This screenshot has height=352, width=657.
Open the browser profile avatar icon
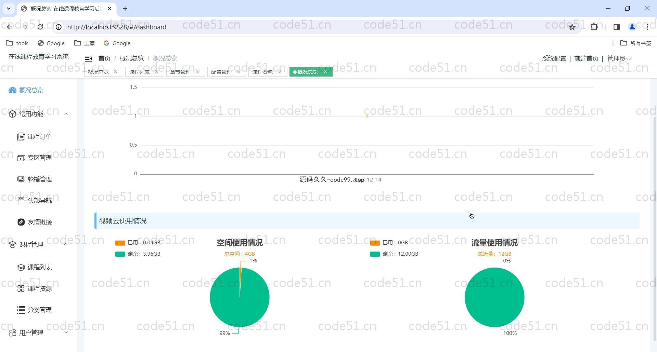pyautogui.click(x=632, y=27)
